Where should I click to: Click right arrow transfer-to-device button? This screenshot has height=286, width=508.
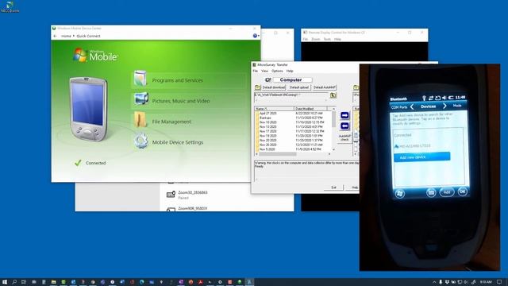(x=344, y=115)
